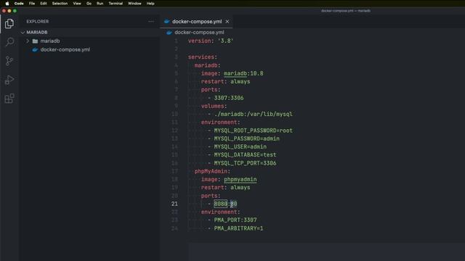
Task: Click the environment: key on line 22
Action: pyautogui.click(x=220, y=212)
